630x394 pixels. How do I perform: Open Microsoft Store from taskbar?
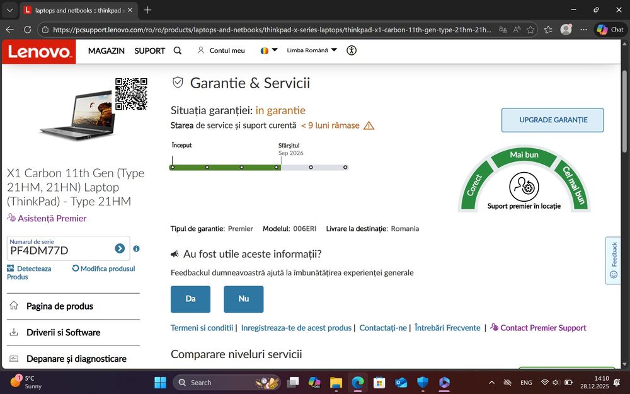click(x=379, y=383)
